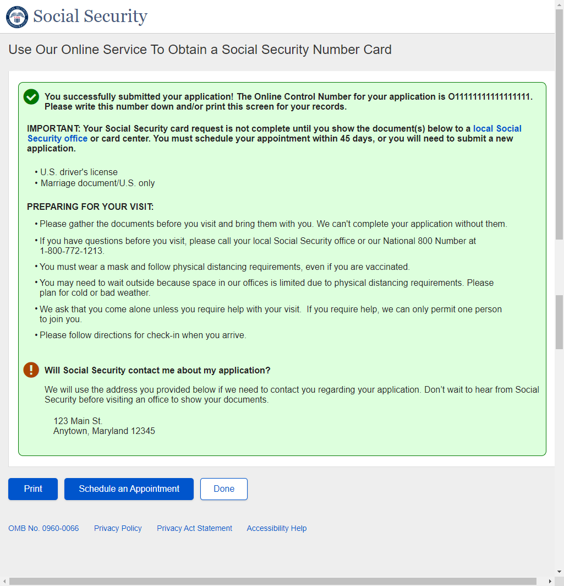Image resolution: width=564 pixels, height=586 pixels.
Task: Click Schedule an Appointment
Action: click(x=129, y=489)
